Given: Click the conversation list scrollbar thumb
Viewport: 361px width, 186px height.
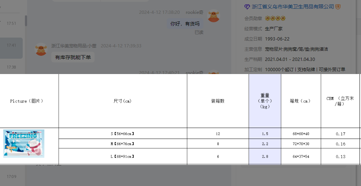Looking at the screenshot, I should [x=26, y=21].
